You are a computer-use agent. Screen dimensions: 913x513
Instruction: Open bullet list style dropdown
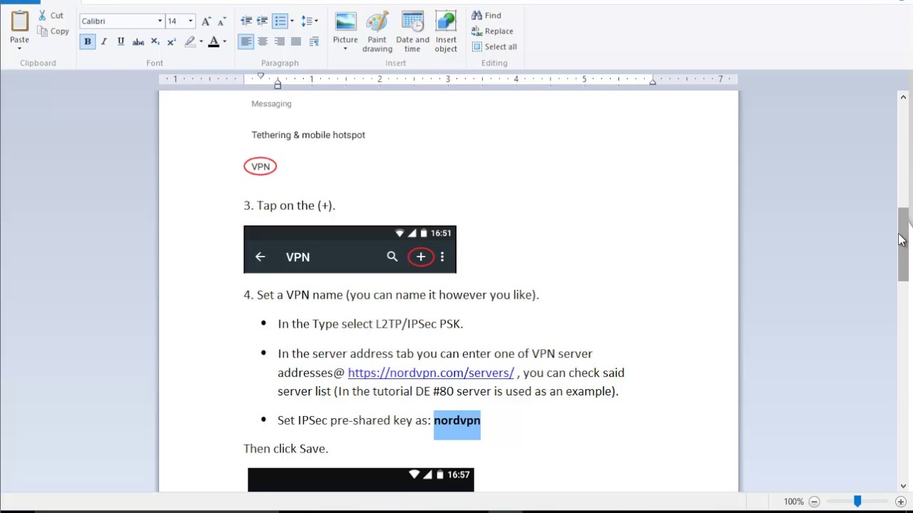[x=292, y=21]
